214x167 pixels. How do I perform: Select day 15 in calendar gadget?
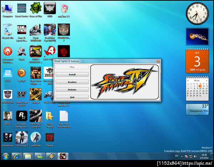click(x=194, y=91)
